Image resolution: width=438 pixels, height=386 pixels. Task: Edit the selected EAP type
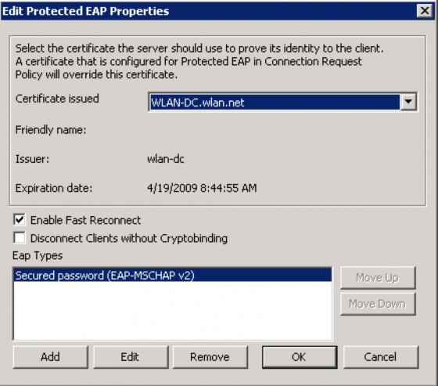[x=131, y=357]
